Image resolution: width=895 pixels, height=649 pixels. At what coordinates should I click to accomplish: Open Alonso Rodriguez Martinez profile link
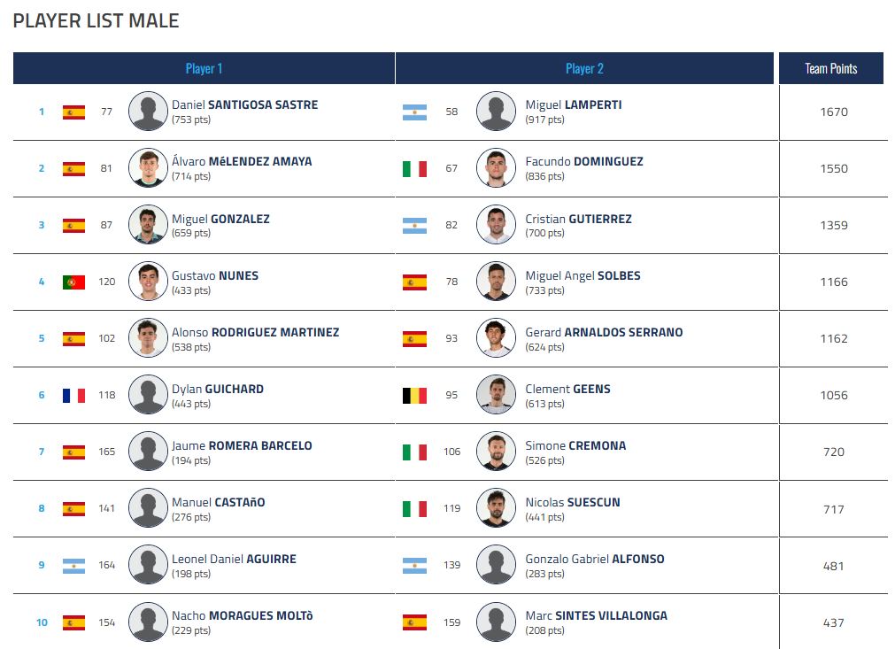click(x=255, y=332)
